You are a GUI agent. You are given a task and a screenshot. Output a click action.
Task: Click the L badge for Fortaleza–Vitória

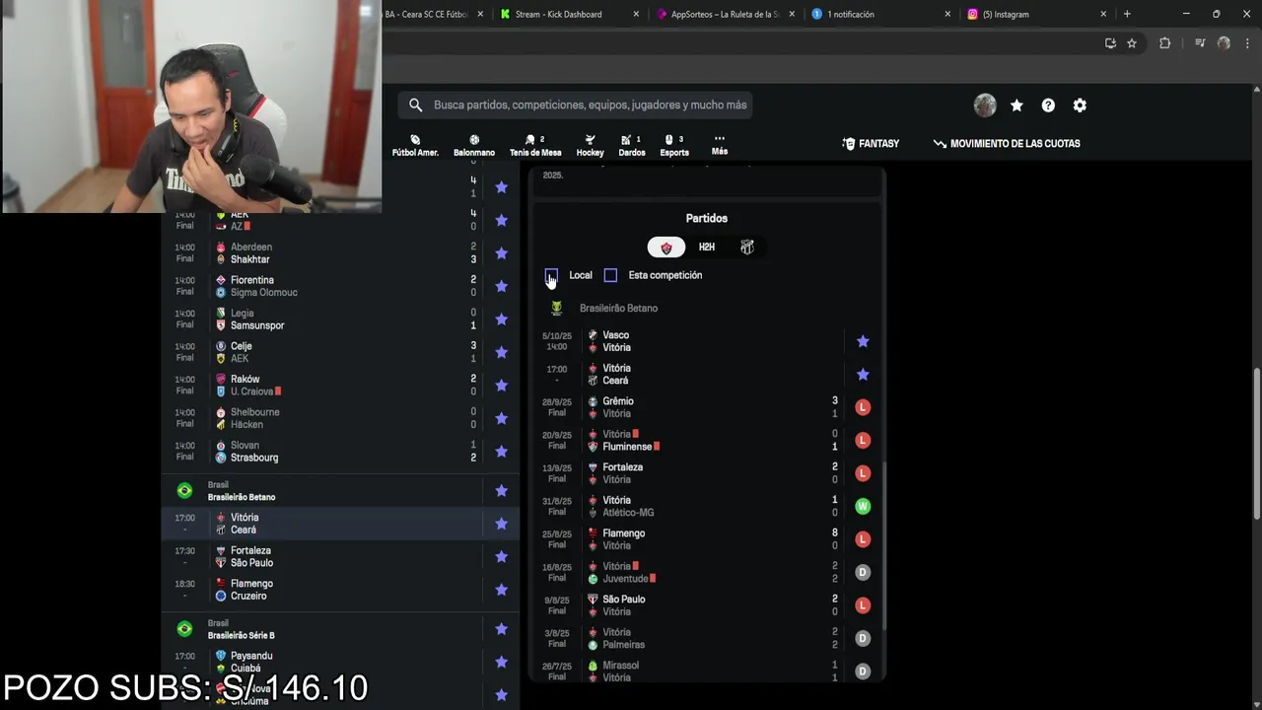pos(863,473)
